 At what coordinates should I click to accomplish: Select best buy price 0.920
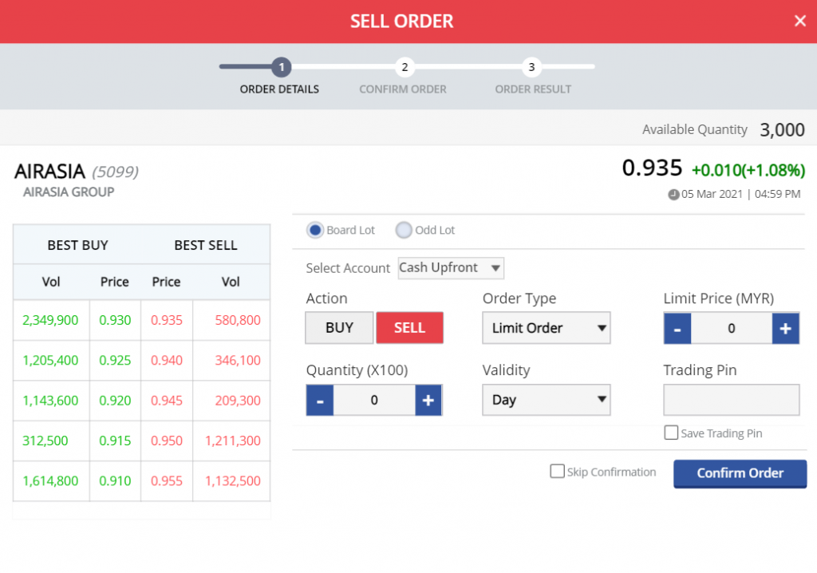tap(115, 401)
